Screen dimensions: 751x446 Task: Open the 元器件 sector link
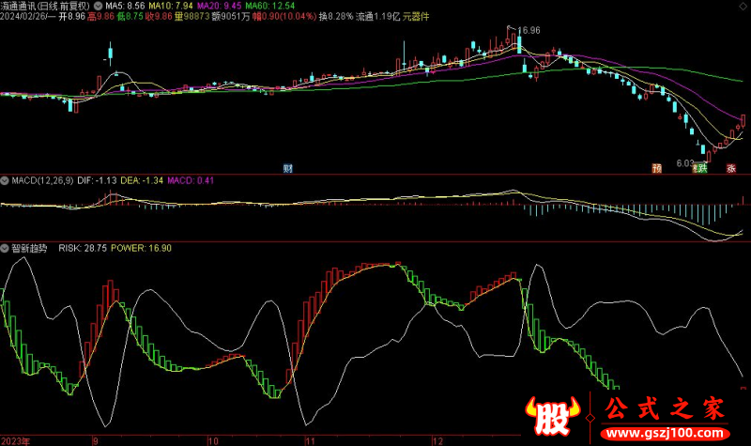click(x=416, y=16)
